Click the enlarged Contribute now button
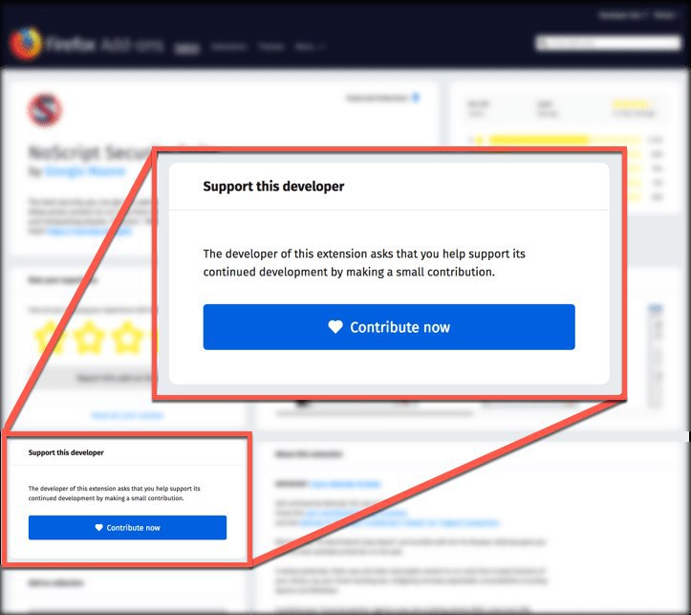 coord(389,327)
